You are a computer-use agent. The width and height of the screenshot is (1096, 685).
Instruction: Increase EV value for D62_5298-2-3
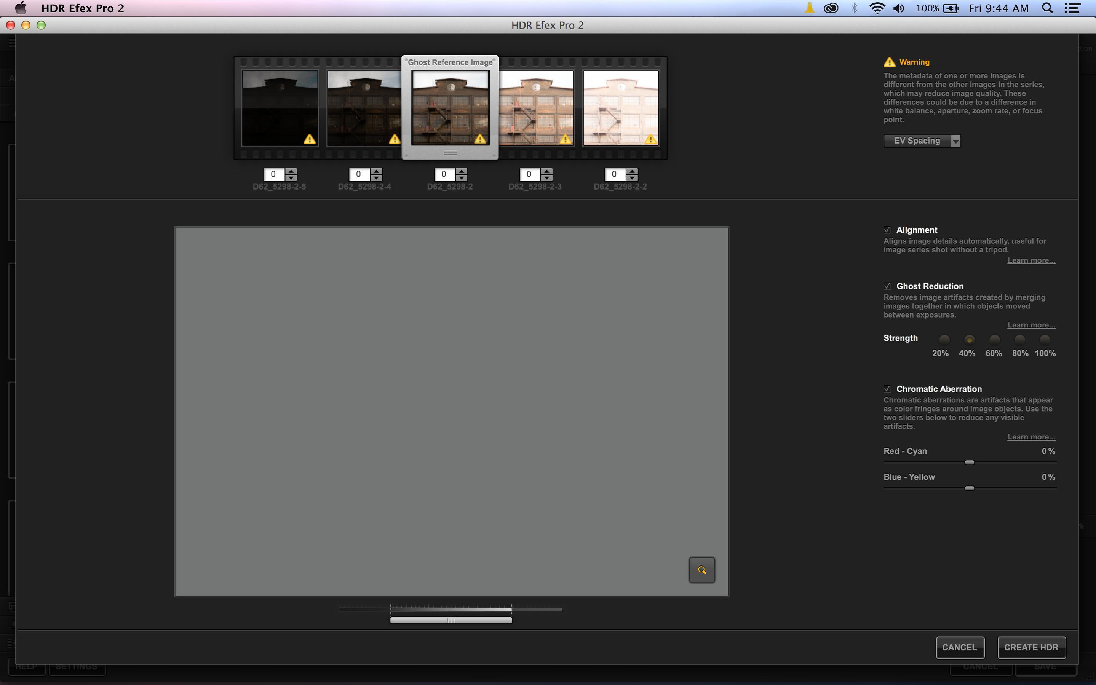tap(547, 171)
